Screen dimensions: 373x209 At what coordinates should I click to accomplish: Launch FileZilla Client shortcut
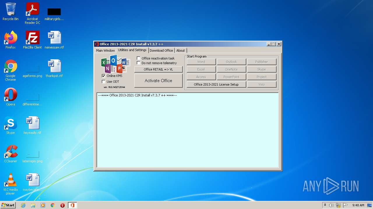(32, 40)
